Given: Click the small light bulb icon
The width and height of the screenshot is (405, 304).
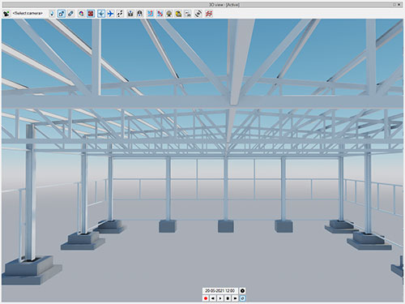Looking at the screenshot, I should click(52, 13).
